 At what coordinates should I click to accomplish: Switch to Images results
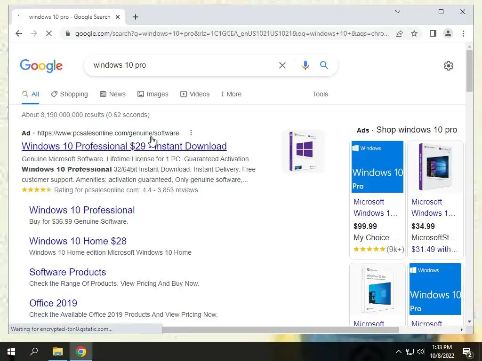(x=153, y=94)
